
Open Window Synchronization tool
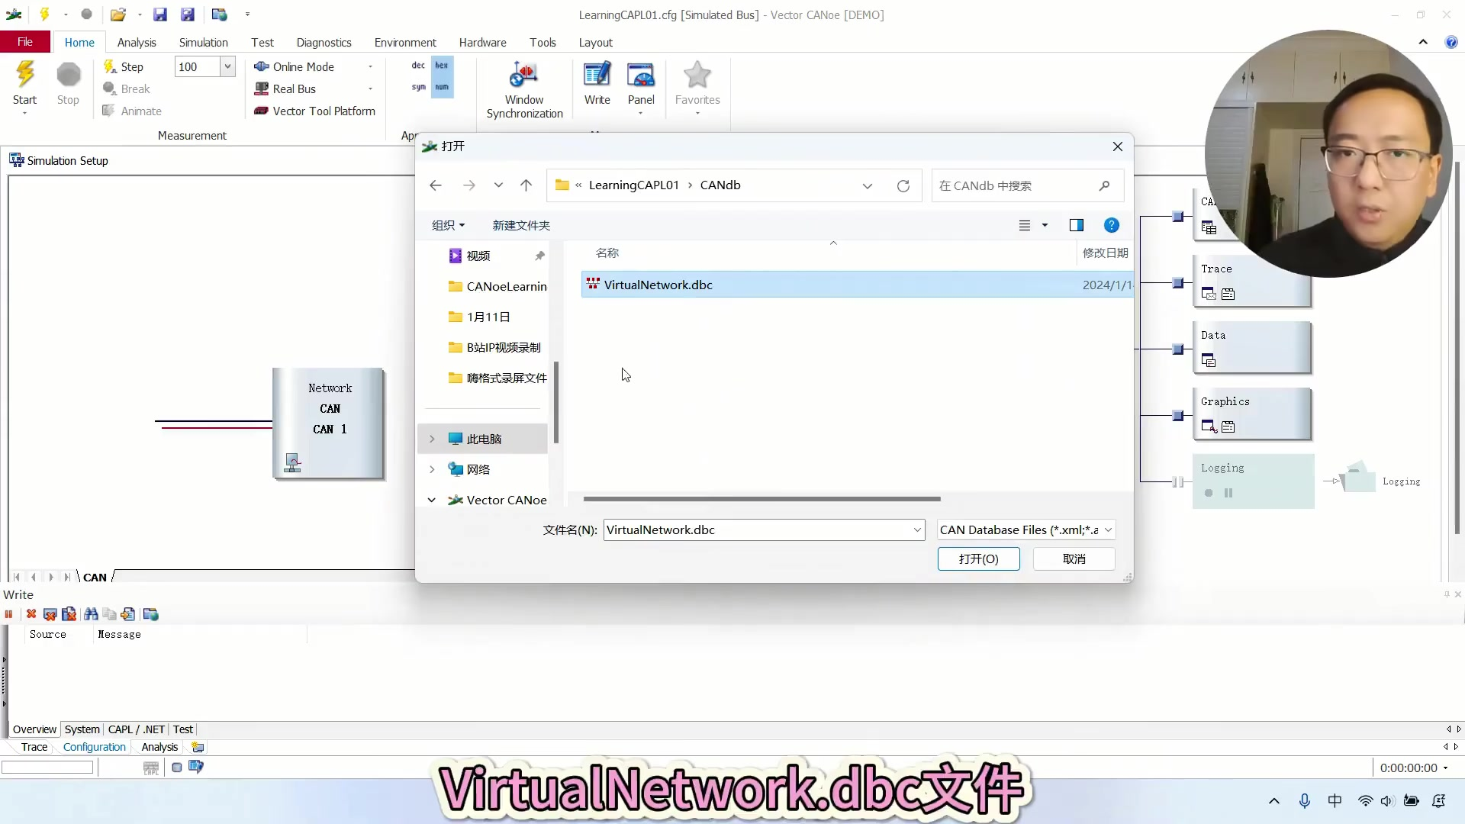coord(524,89)
